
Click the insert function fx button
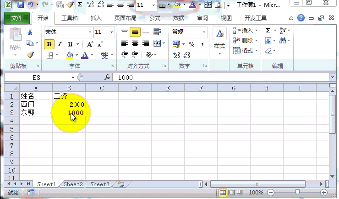[107, 78]
